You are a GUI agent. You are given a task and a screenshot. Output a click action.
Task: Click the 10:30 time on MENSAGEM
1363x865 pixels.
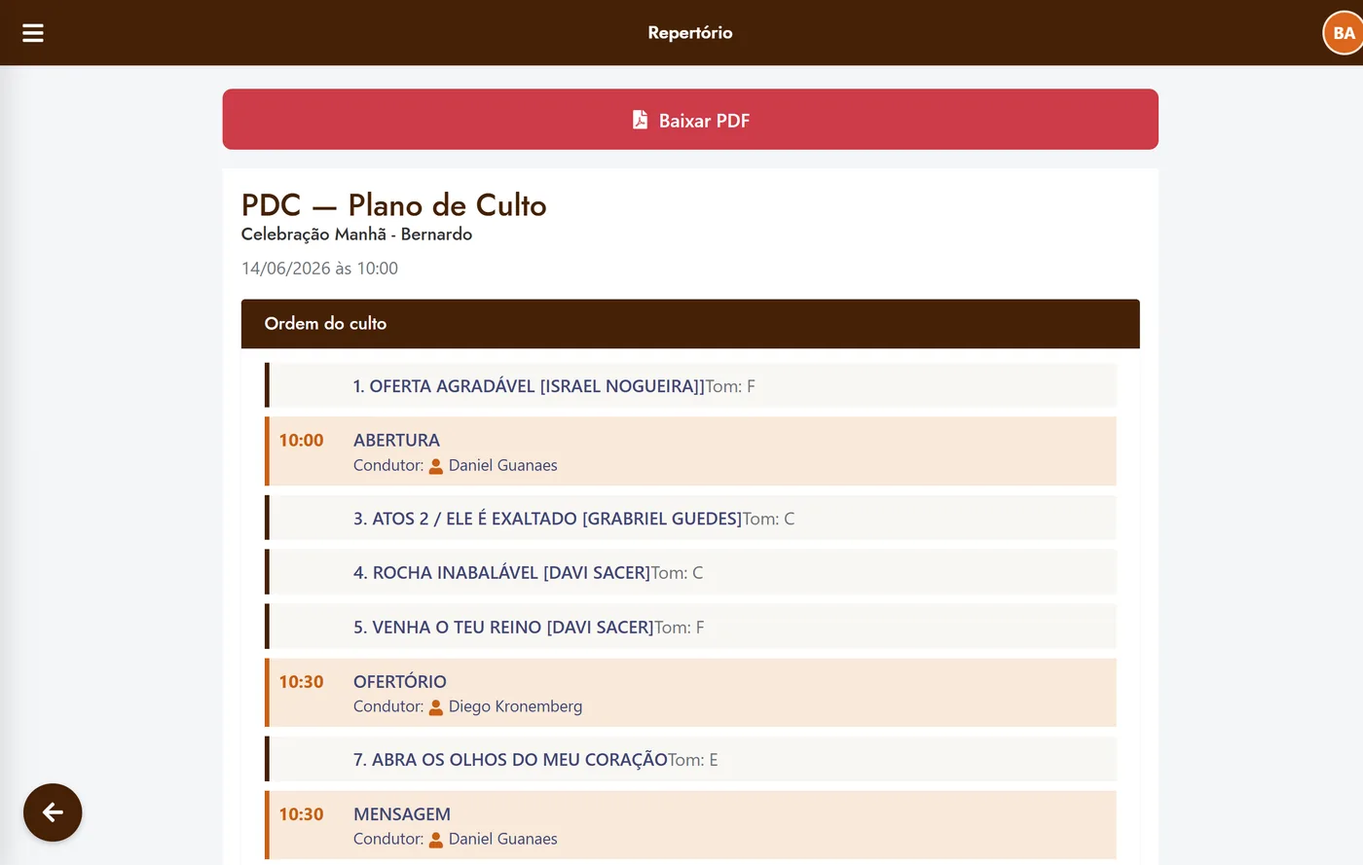[x=301, y=814]
